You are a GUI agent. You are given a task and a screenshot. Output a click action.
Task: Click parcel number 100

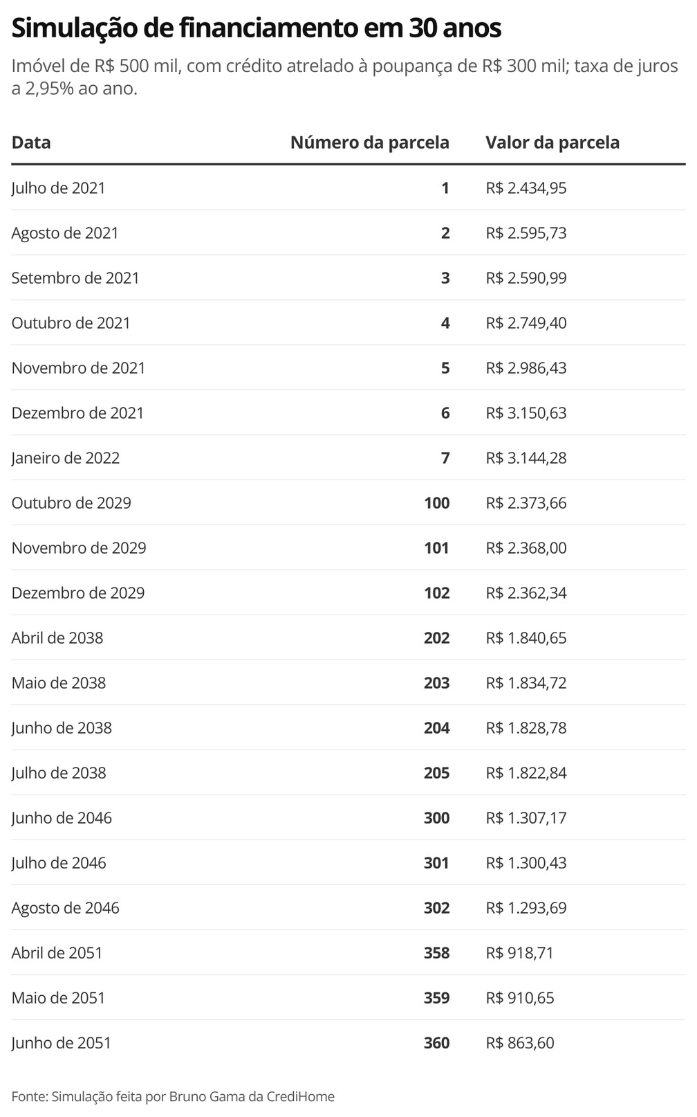click(x=437, y=503)
